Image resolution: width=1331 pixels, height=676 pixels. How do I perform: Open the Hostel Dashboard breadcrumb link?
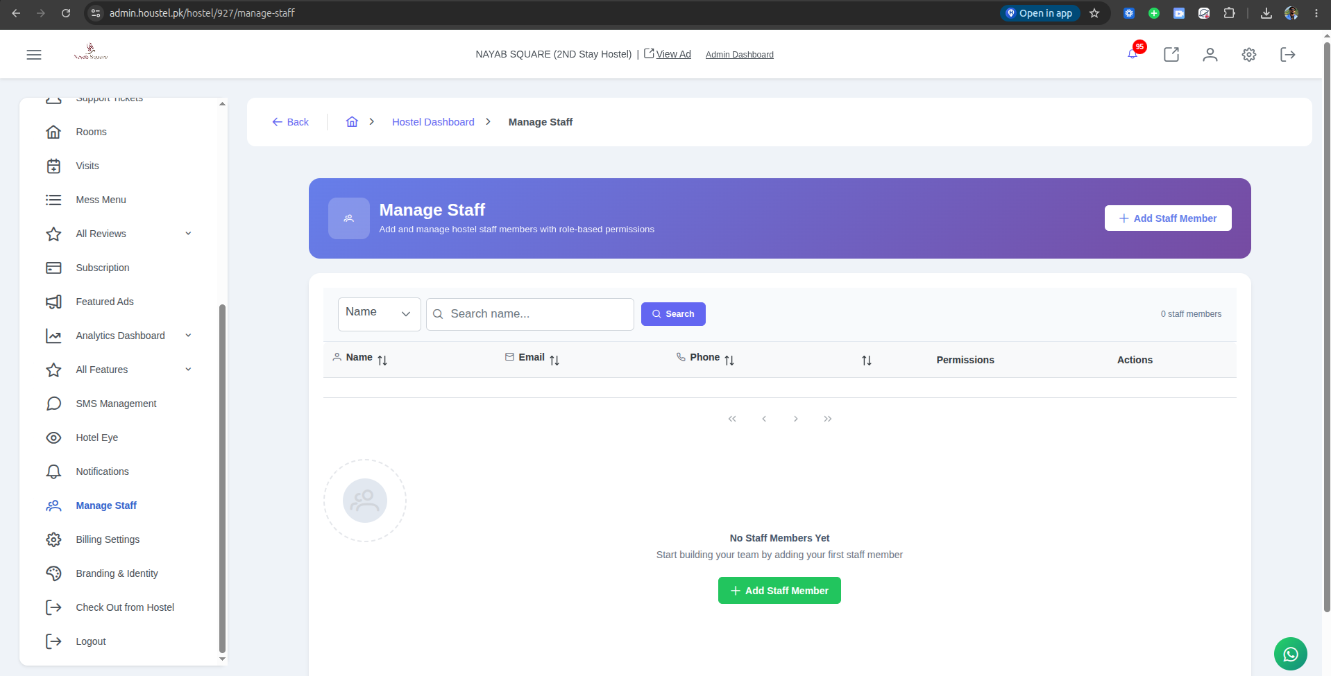tap(433, 122)
